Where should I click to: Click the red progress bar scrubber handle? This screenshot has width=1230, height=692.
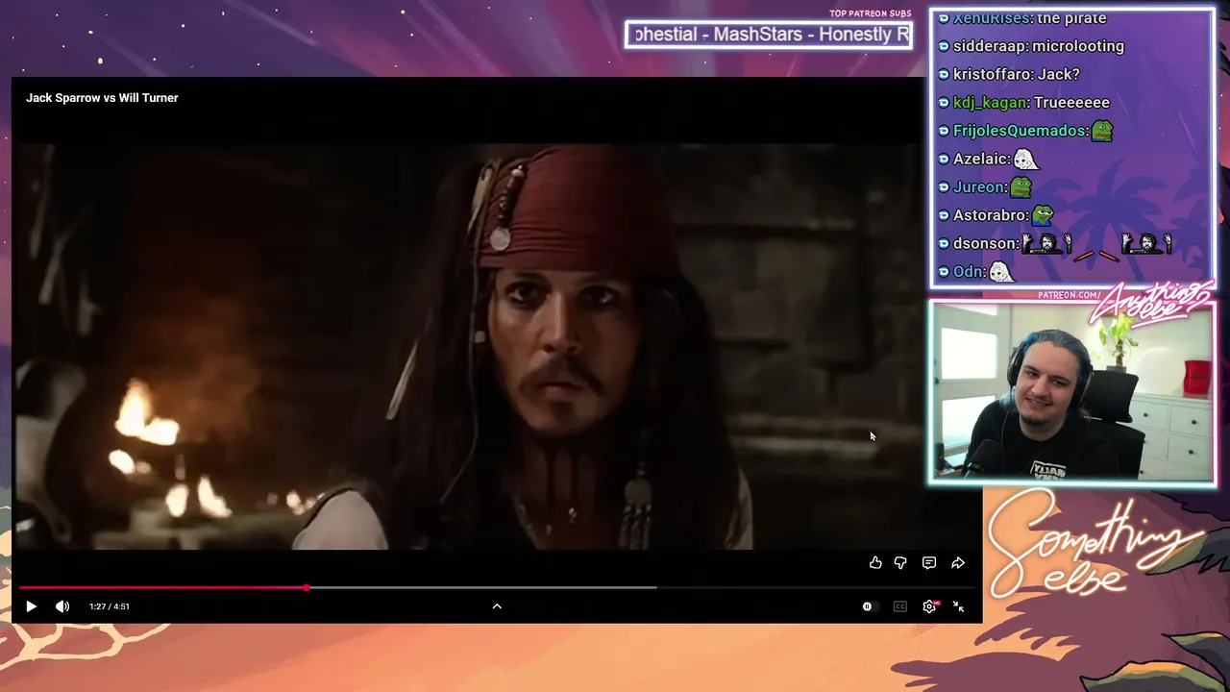[x=307, y=587]
